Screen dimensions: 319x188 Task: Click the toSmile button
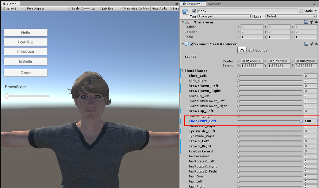pyautogui.click(x=26, y=61)
